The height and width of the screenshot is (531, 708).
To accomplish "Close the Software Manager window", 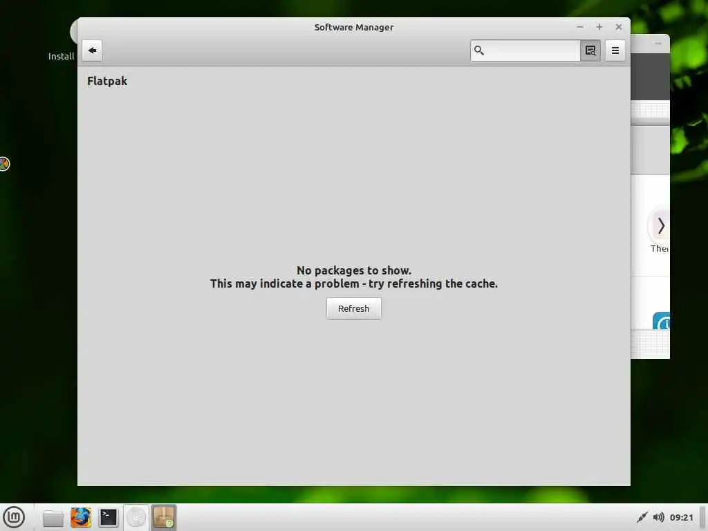I will [x=619, y=27].
